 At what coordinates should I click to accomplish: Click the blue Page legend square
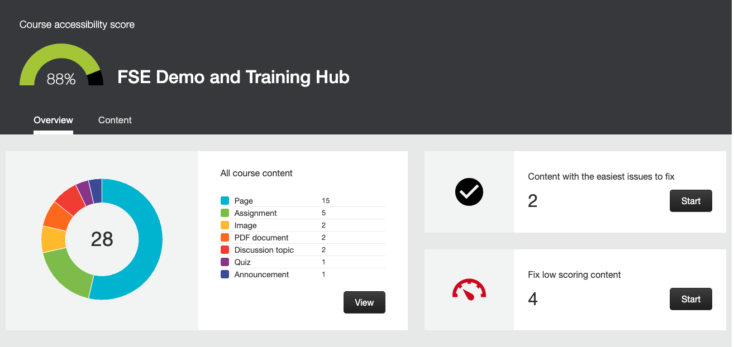[225, 200]
